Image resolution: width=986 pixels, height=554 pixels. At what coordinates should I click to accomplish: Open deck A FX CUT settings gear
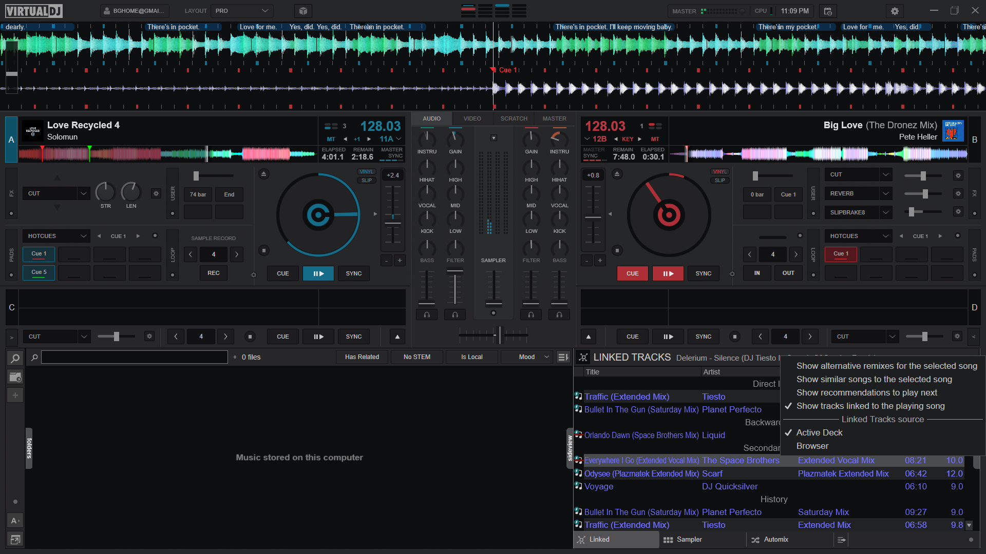click(156, 193)
